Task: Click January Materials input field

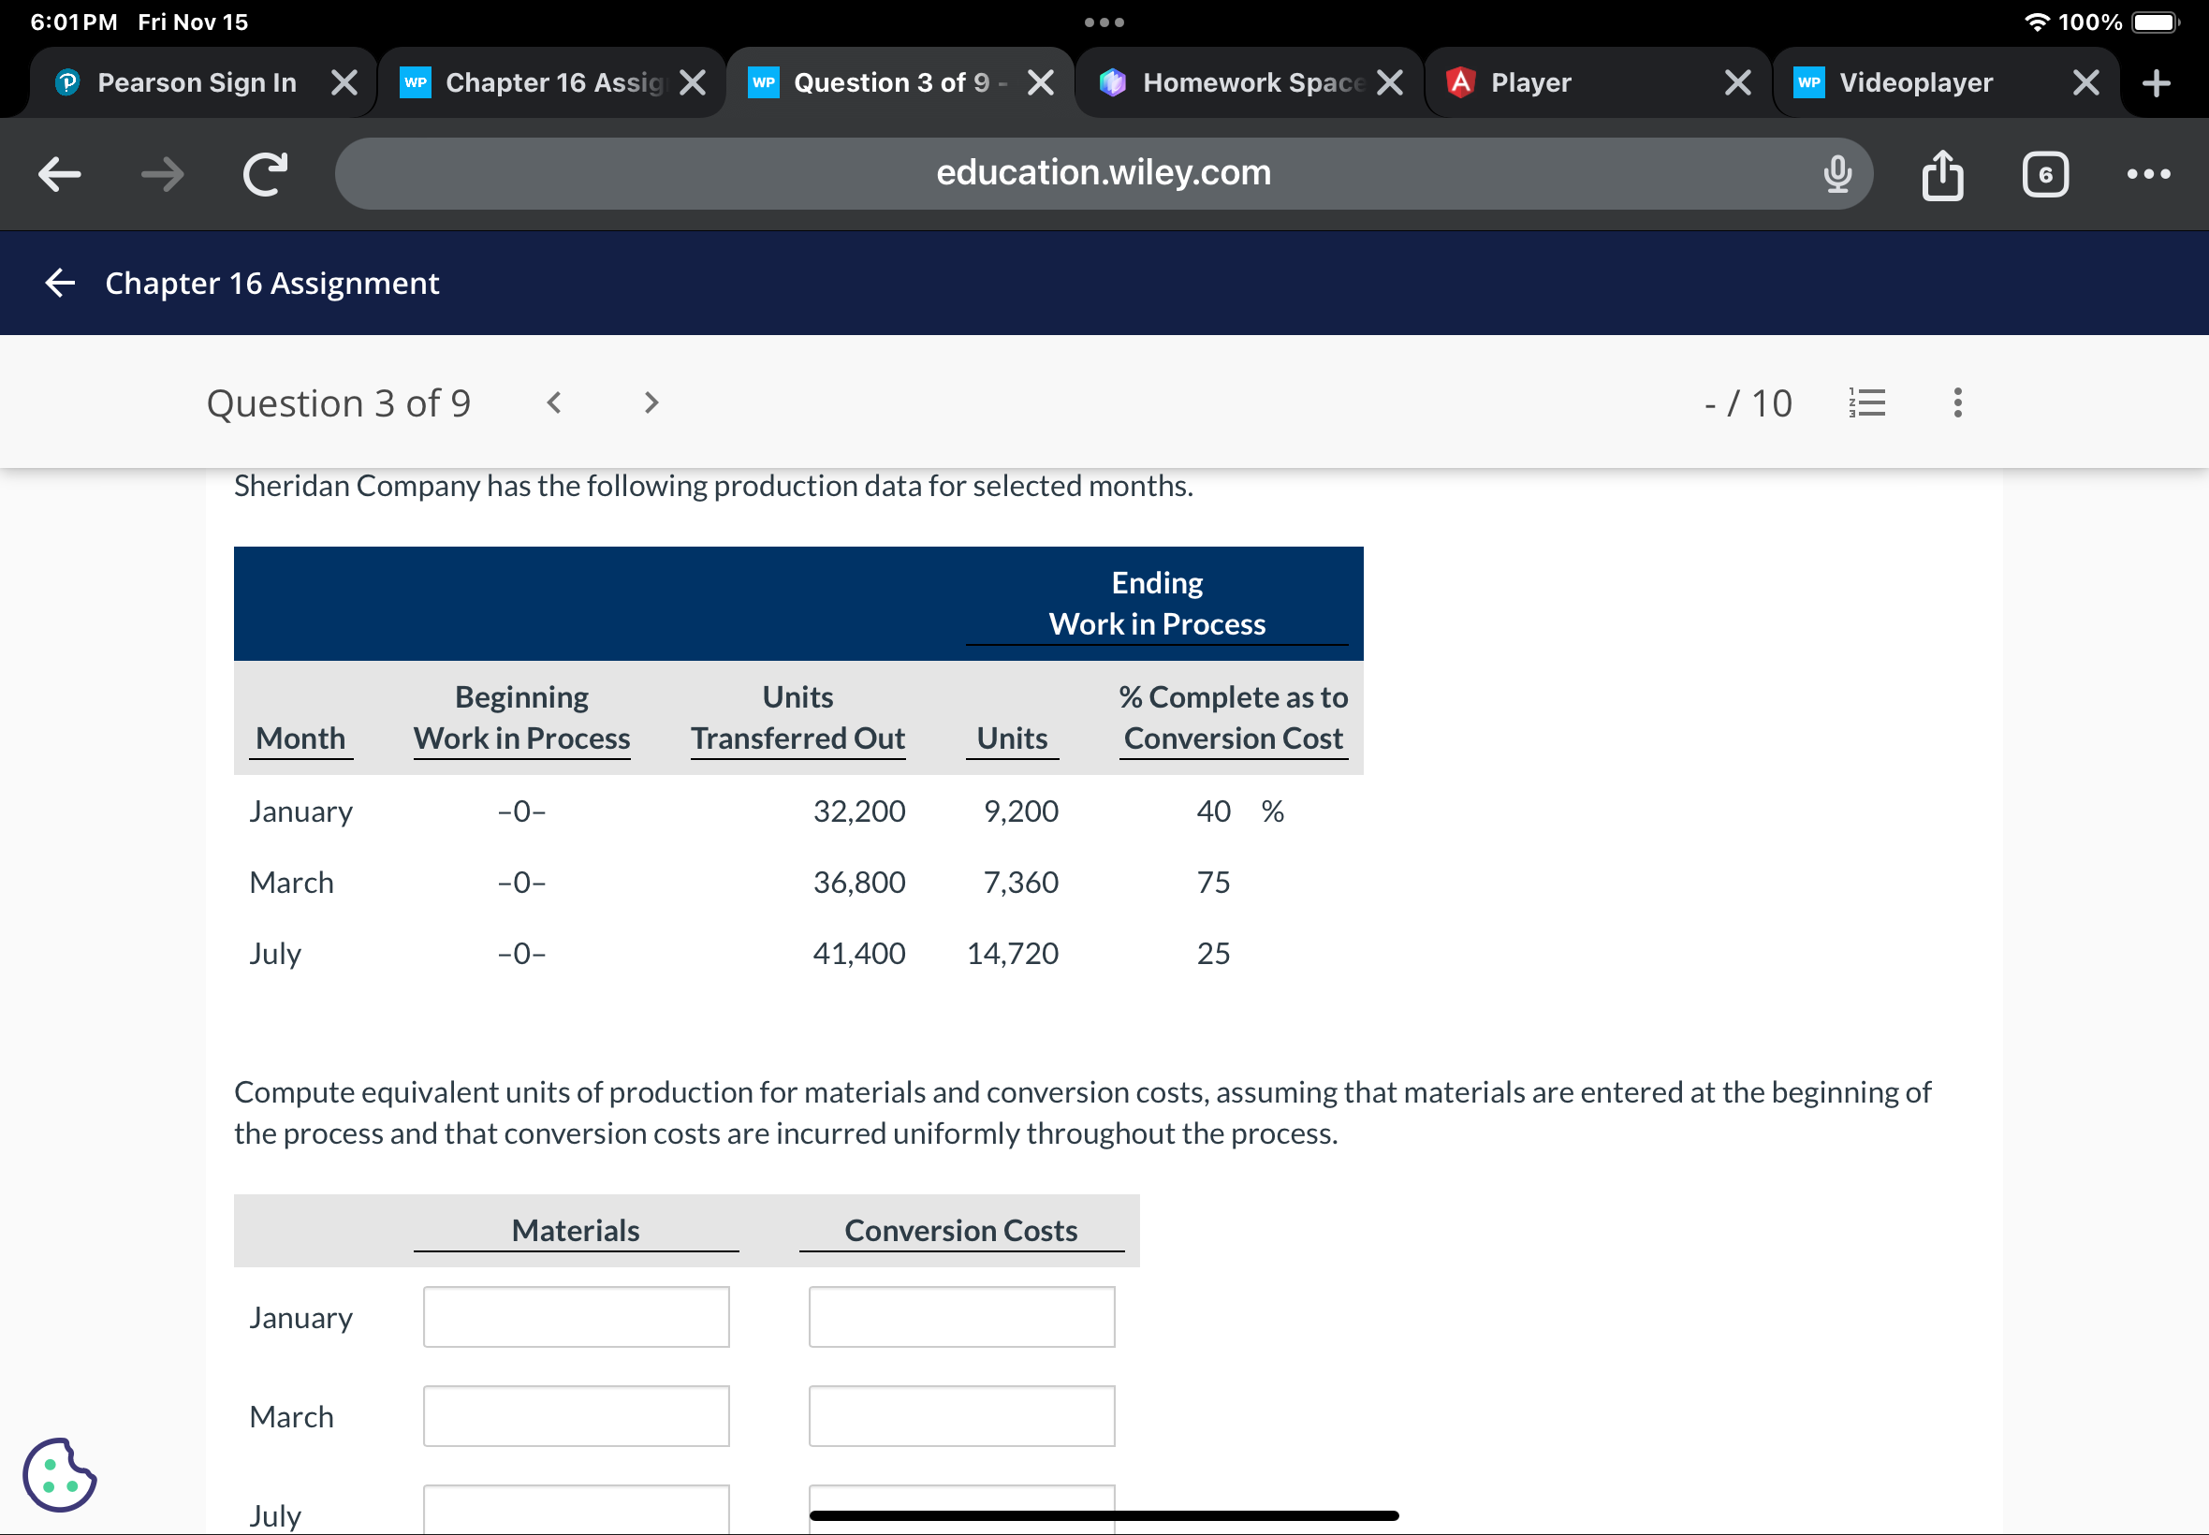Action: click(x=576, y=1317)
